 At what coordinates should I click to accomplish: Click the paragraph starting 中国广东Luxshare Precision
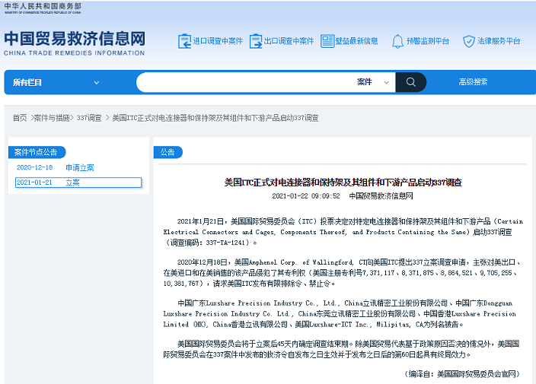coord(340,314)
